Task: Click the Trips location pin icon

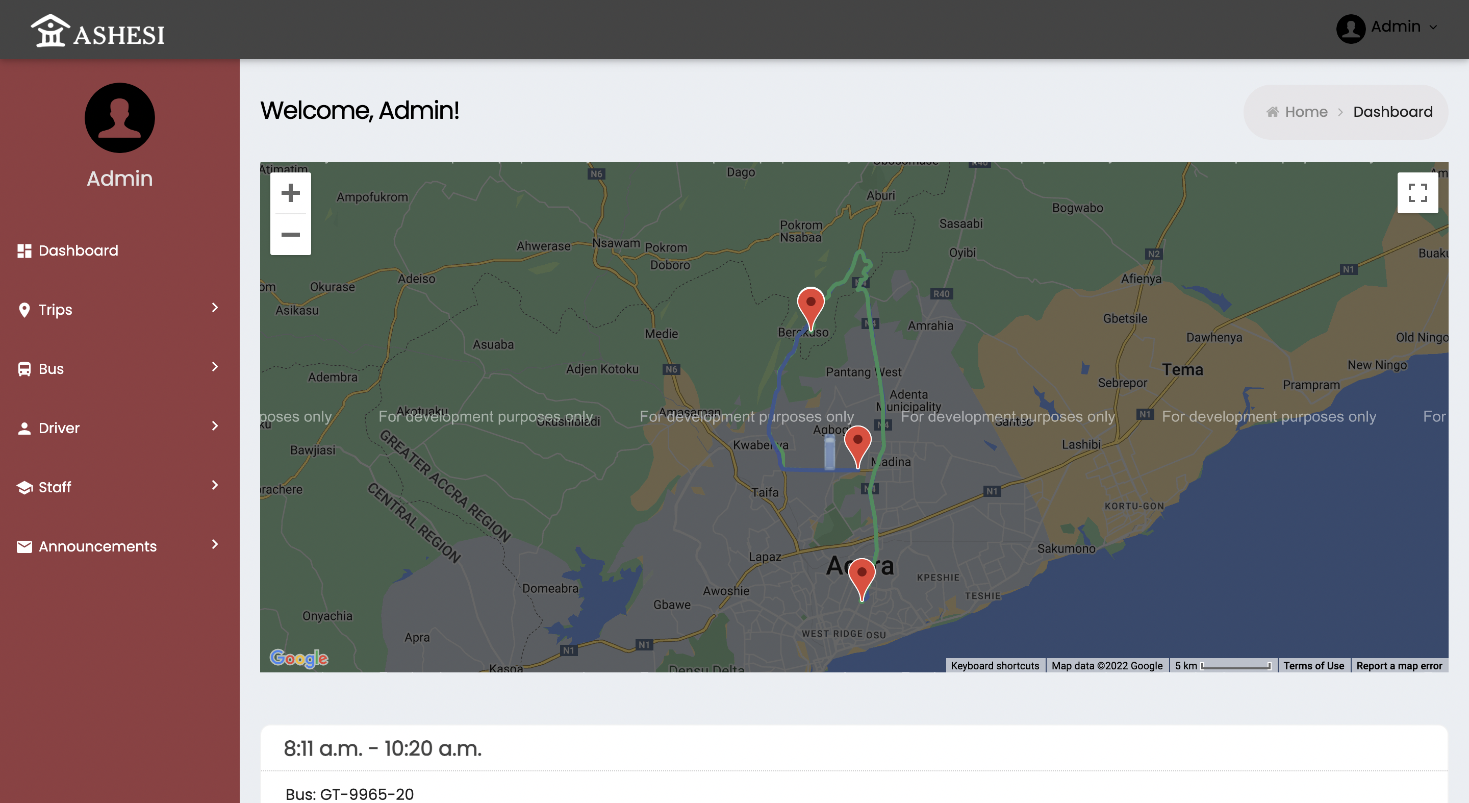Action: 24,310
